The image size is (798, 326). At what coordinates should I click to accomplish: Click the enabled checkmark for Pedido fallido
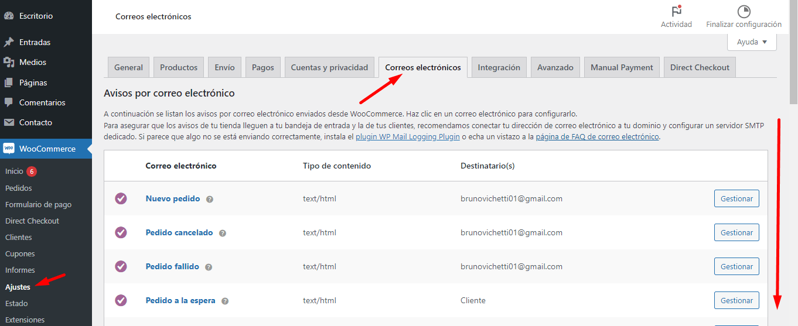point(121,266)
